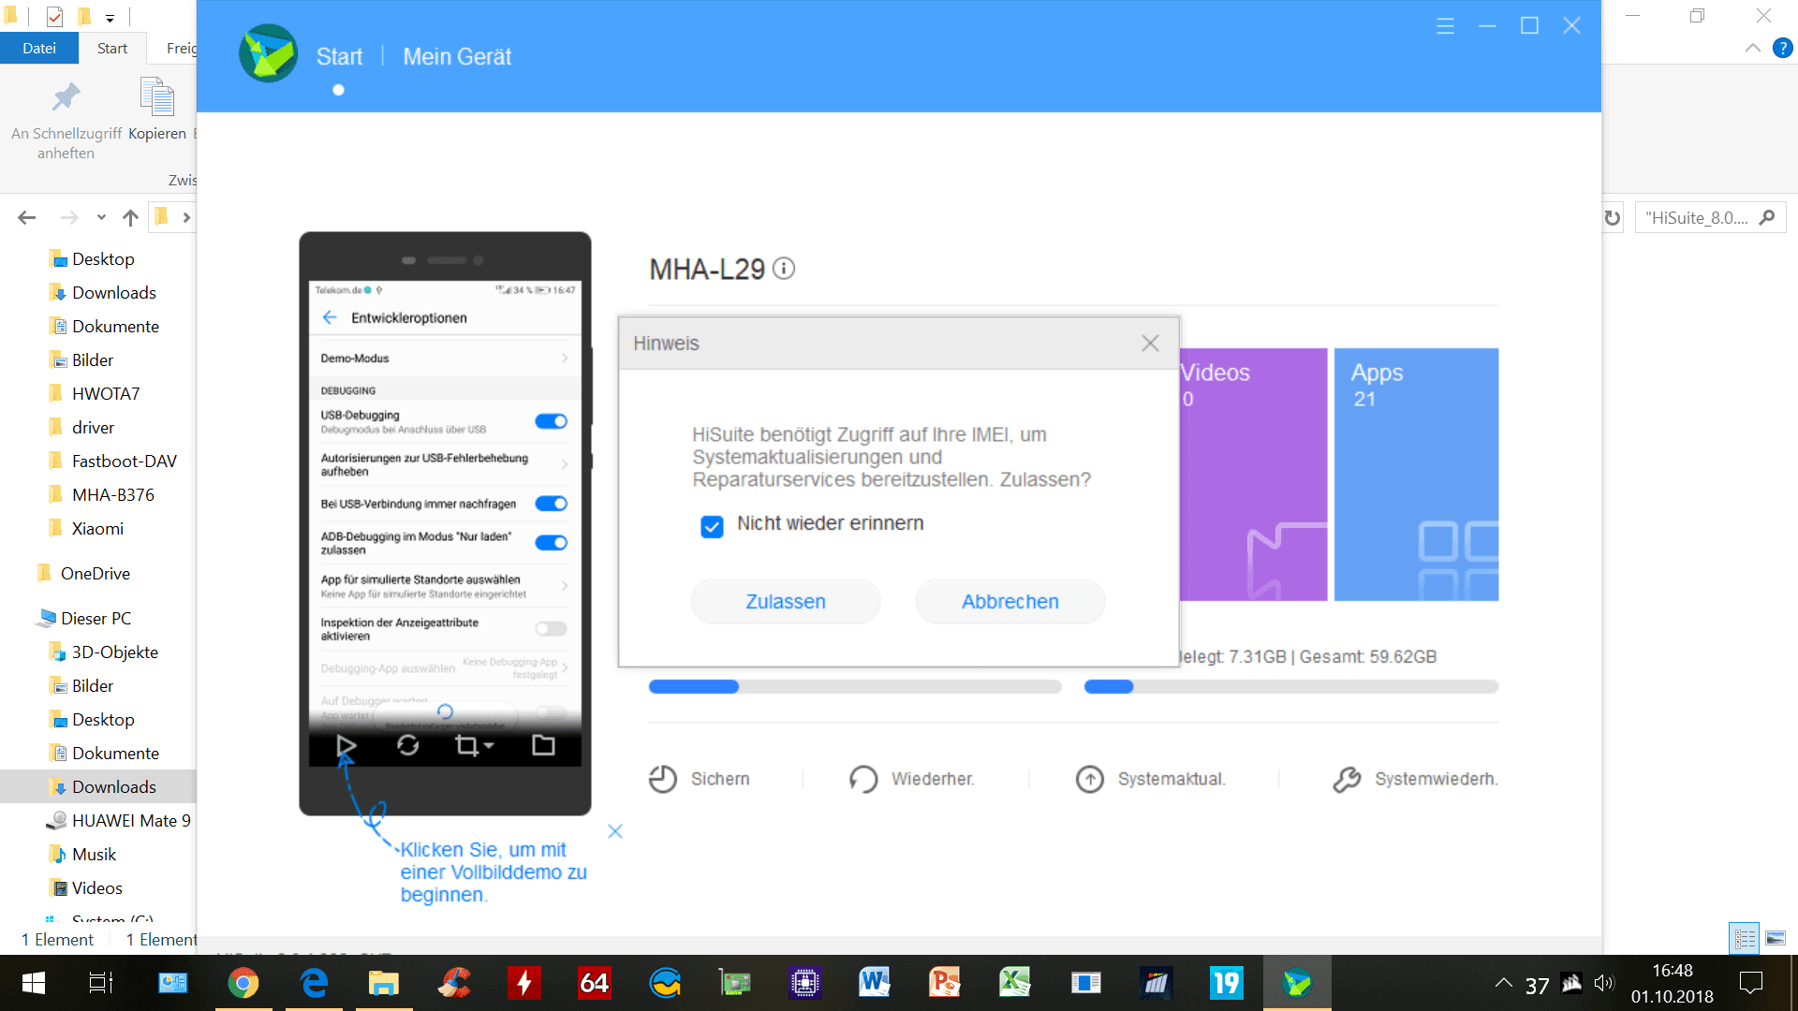Select HUAWEI Mate 9 device in tree
This screenshot has height=1011, width=1798.
(x=131, y=820)
